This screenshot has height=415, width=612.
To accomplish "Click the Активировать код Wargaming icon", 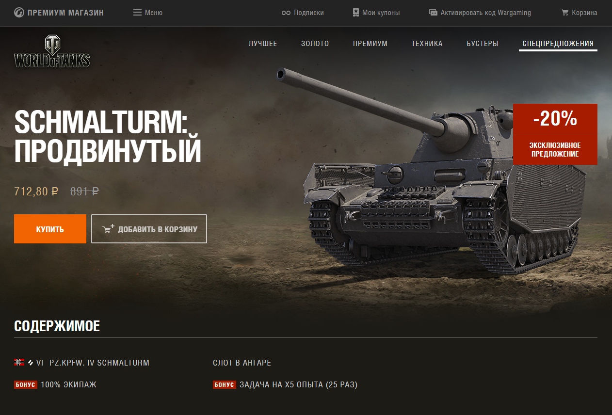I will 434,13.
